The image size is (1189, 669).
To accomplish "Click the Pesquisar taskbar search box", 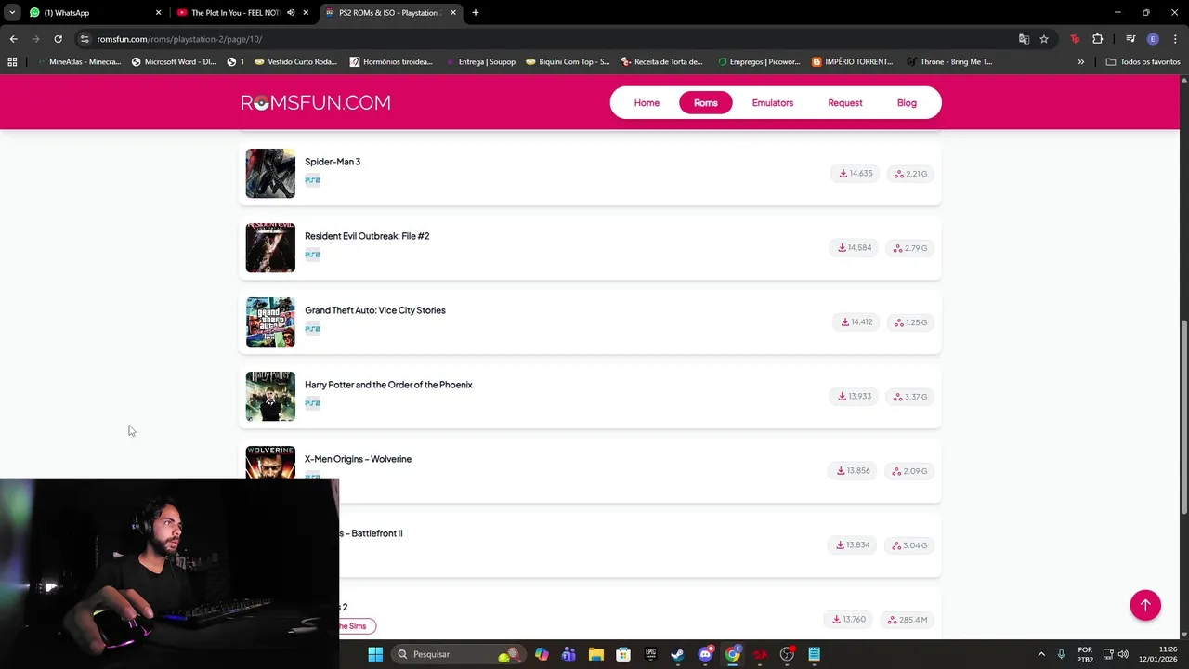I will [x=458, y=654].
